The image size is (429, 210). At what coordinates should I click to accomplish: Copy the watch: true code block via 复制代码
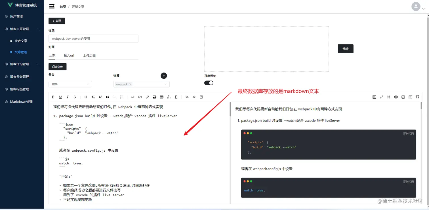408,182
